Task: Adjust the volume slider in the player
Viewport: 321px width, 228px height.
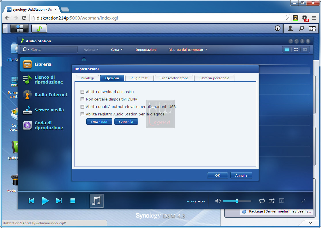Action: tap(237, 201)
